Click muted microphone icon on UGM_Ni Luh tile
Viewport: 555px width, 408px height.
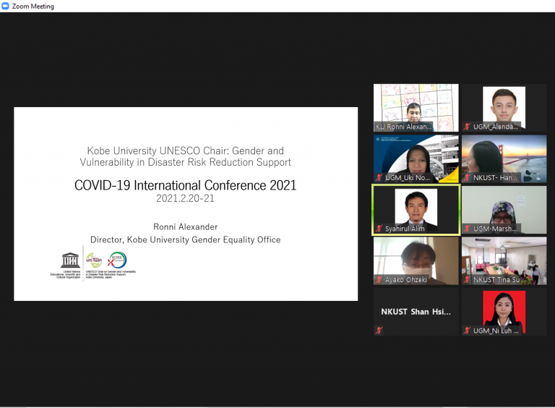click(468, 331)
